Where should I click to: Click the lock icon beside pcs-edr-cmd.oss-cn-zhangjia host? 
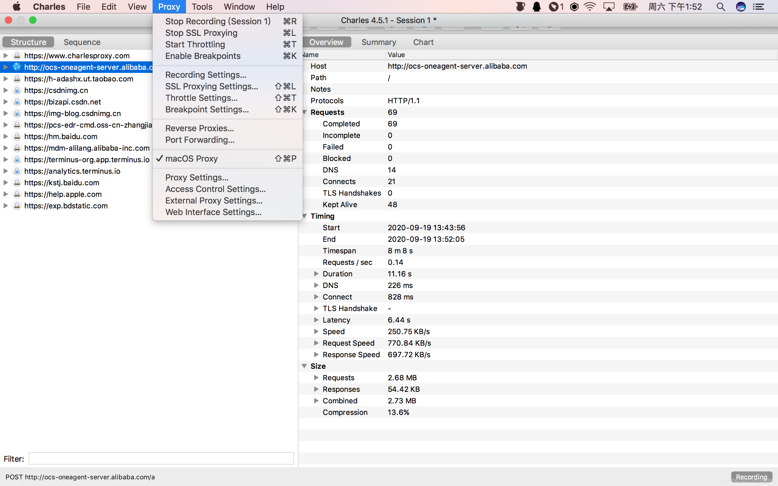17,125
